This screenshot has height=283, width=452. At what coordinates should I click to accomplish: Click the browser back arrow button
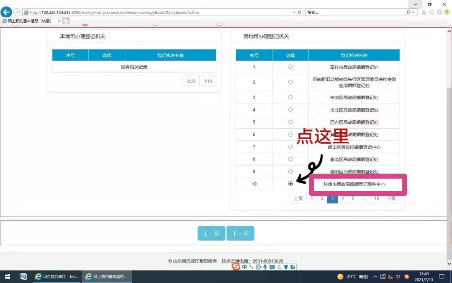tap(6, 12)
